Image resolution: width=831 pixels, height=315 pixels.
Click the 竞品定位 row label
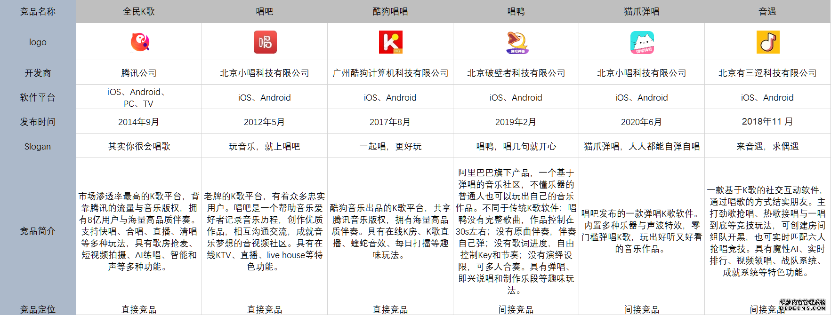[x=38, y=309]
